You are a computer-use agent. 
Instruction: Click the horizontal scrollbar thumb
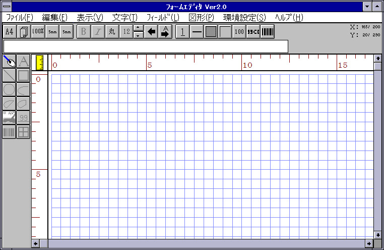point(44,243)
